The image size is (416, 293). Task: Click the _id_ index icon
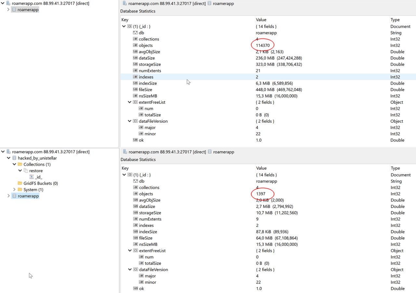point(32,177)
